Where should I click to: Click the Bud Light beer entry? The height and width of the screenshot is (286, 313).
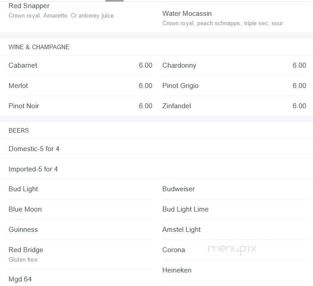pyautogui.click(x=23, y=189)
